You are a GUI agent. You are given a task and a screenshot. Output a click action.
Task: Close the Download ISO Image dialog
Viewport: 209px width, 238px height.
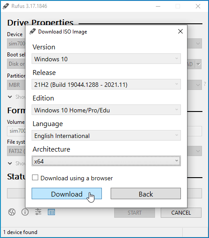click(x=180, y=31)
